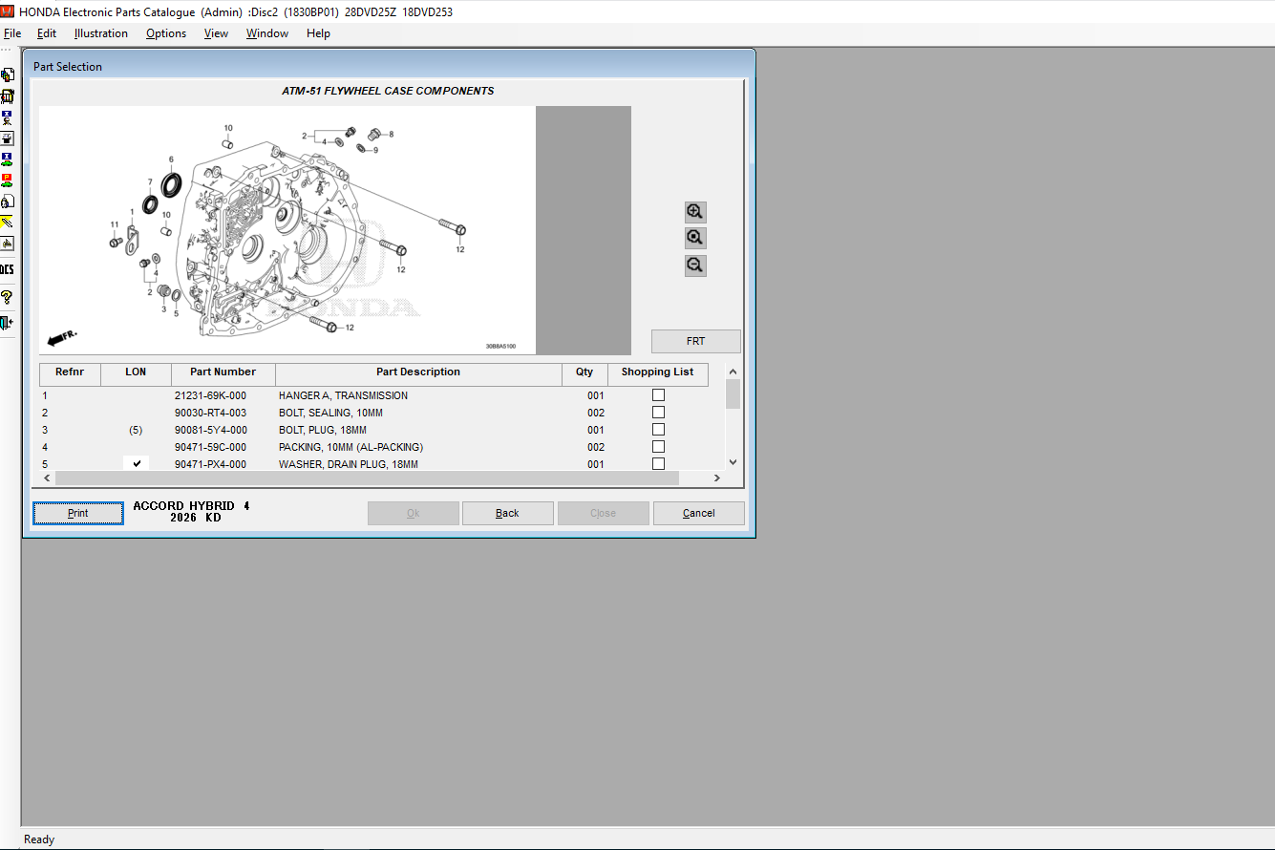Viewport: 1275px width, 850px height.
Task: Zoom in on the illustration with the plus magnifier
Action: pos(695,212)
